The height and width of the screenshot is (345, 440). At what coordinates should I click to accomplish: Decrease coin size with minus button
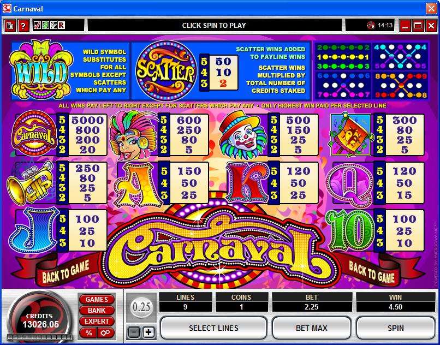coord(134,332)
